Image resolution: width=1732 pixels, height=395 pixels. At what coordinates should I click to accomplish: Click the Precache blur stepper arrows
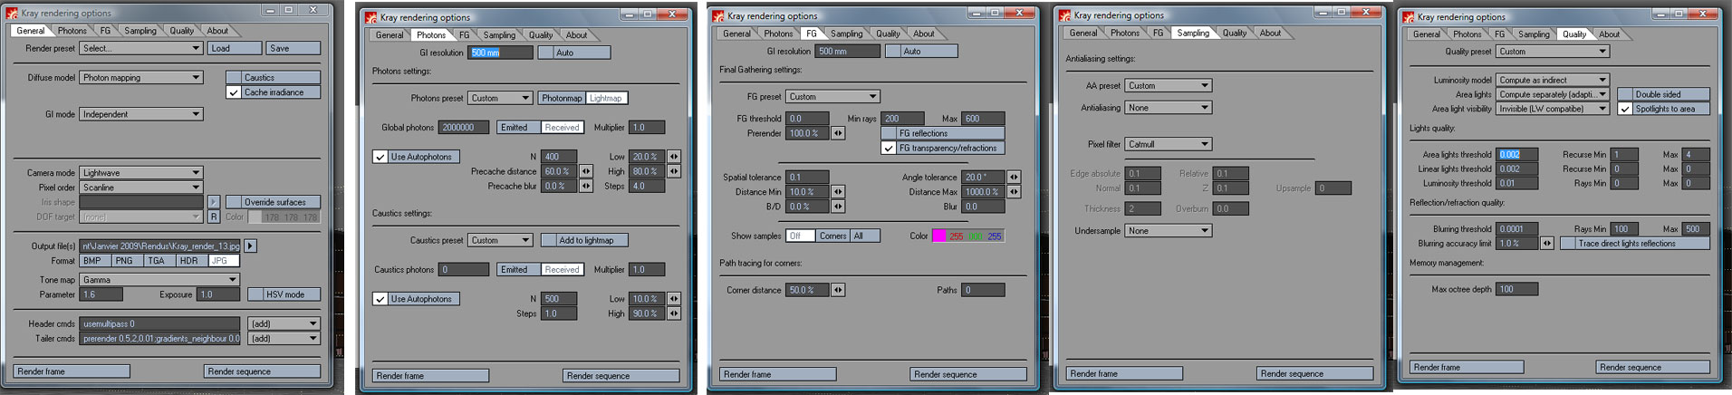(586, 186)
